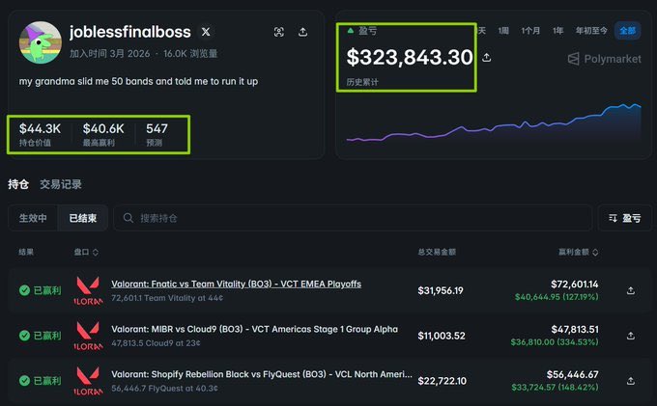The height and width of the screenshot is (406, 657).
Task: Click the 搜索持仓 search field
Action: [x=353, y=218]
